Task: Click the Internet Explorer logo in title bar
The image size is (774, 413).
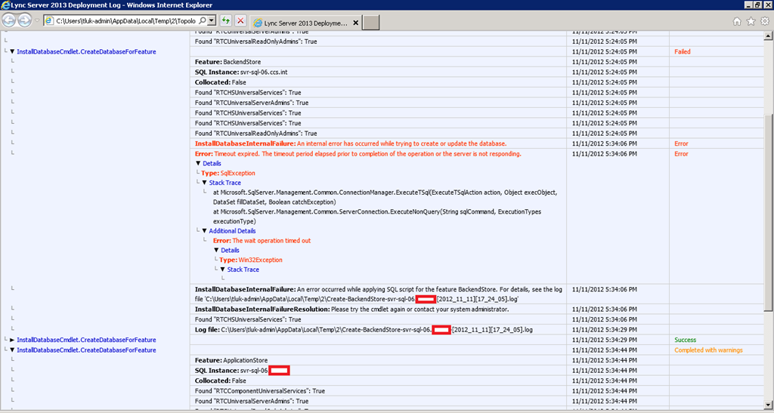Action: pyautogui.click(x=6, y=5)
